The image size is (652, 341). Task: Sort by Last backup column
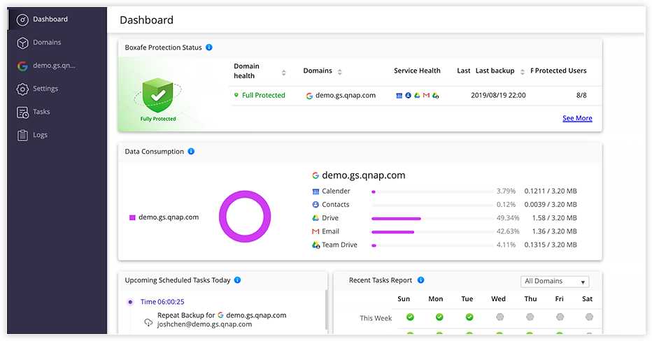521,71
